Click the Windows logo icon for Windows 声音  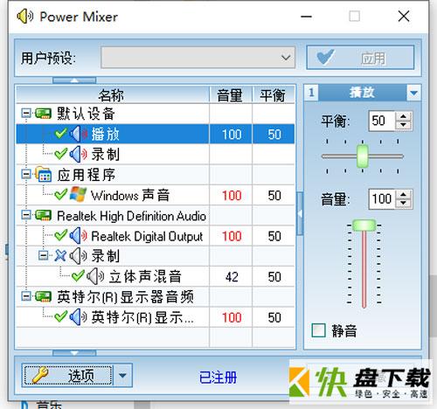tap(78, 195)
